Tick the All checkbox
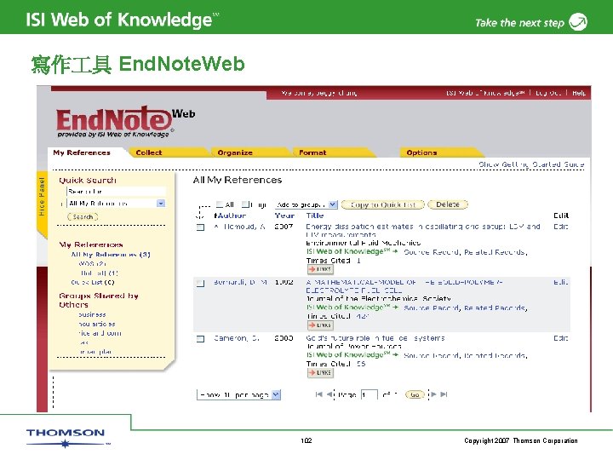 pyautogui.click(x=220, y=204)
